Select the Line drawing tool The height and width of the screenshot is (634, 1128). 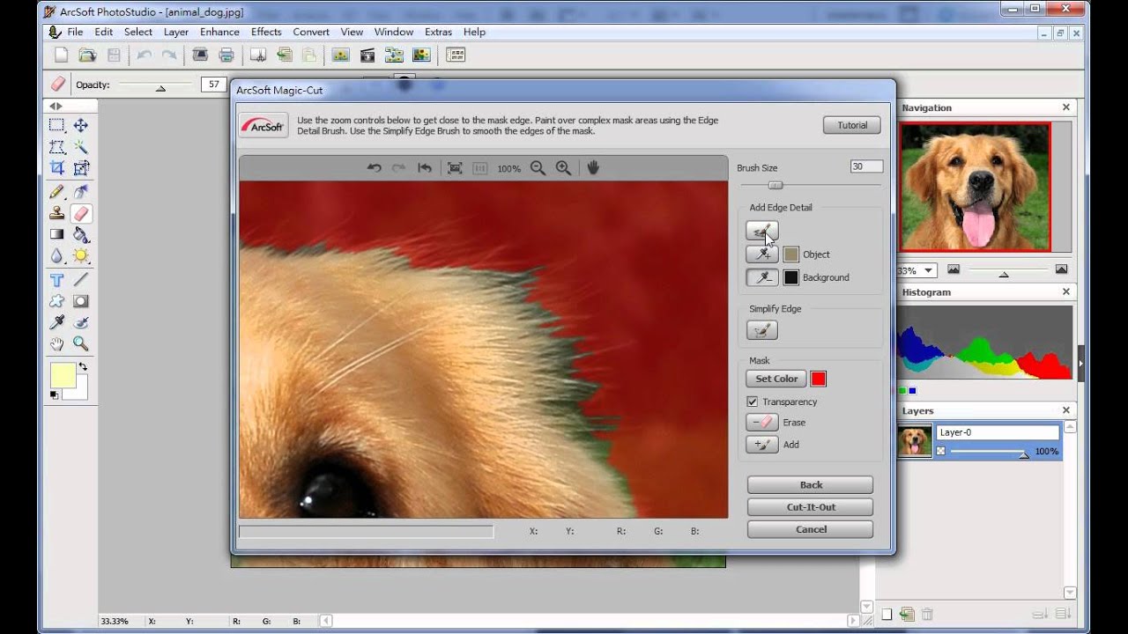pyautogui.click(x=81, y=280)
